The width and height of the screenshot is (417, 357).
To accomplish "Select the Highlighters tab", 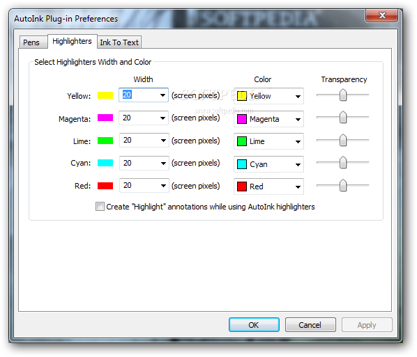I will pyautogui.click(x=72, y=41).
